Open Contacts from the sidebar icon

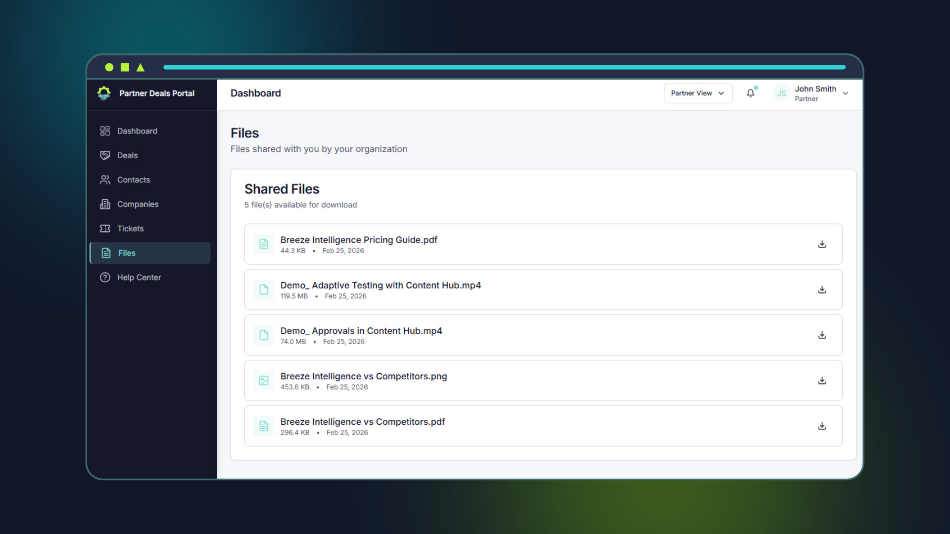105,179
